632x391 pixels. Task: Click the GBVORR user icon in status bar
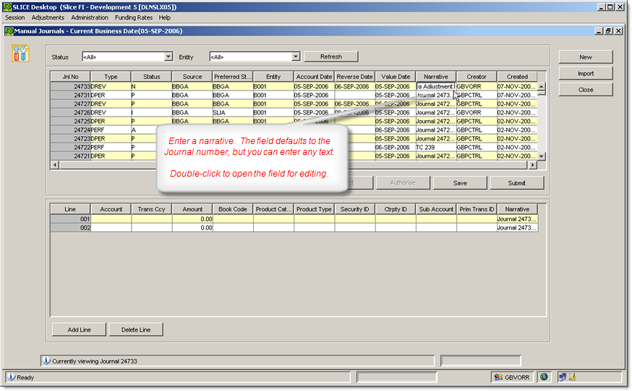(498, 377)
